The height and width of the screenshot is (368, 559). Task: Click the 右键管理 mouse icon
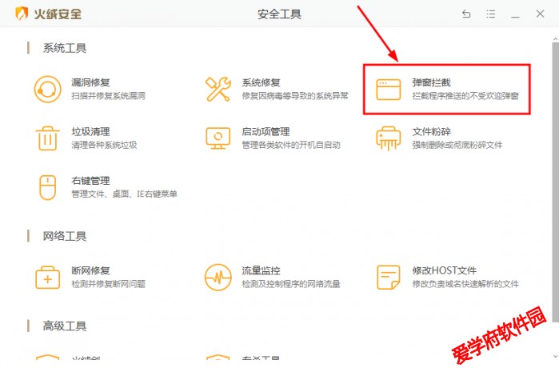[47, 187]
